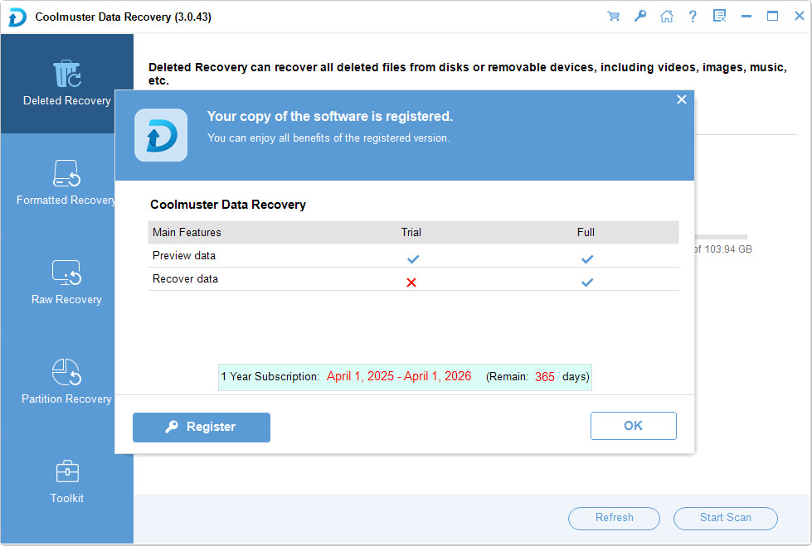Click the Partition Recovery pie icon
Viewport: 812px width, 546px height.
(x=67, y=372)
